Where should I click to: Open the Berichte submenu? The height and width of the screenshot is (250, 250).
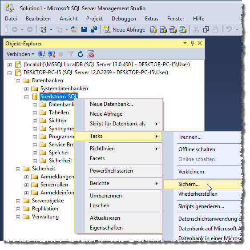[118, 183]
